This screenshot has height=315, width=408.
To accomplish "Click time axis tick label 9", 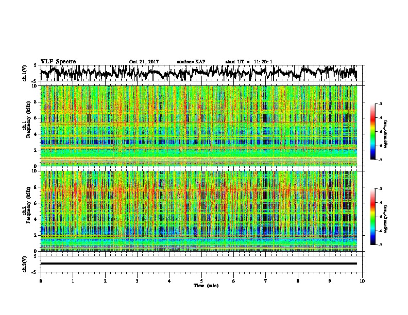I will coord(330,281).
